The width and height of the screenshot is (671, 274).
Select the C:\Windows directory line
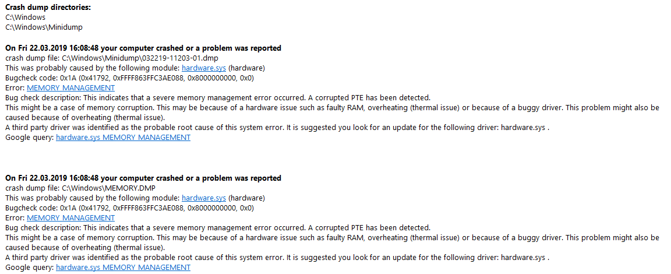[25, 17]
